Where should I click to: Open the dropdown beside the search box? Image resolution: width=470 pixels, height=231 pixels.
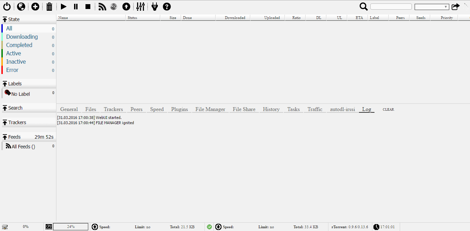[x=432, y=7]
